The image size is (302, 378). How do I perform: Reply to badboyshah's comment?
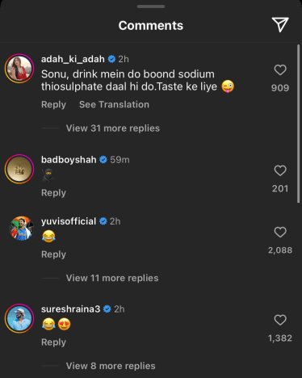pos(53,193)
